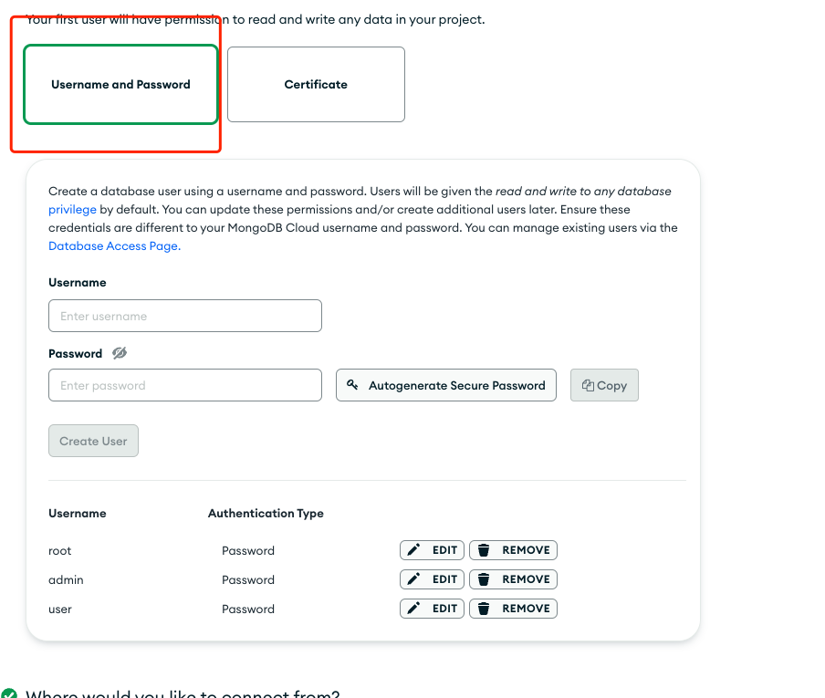Click pencil icon for admin user
This screenshot has height=698, width=825.
coord(414,579)
